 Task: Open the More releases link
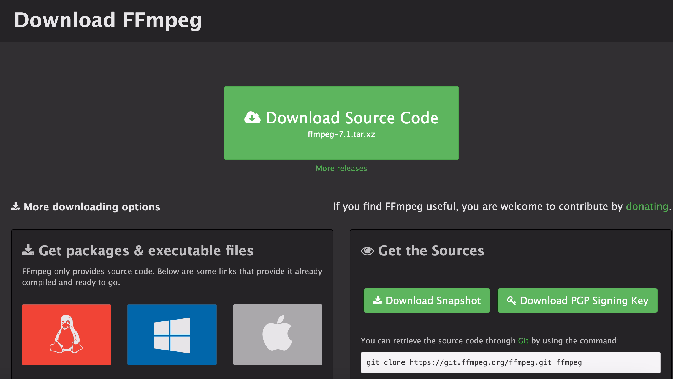pyautogui.click(x=341, y=168)
